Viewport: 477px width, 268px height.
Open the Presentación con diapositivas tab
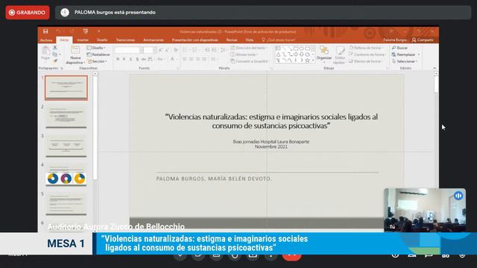coord(195,39)
